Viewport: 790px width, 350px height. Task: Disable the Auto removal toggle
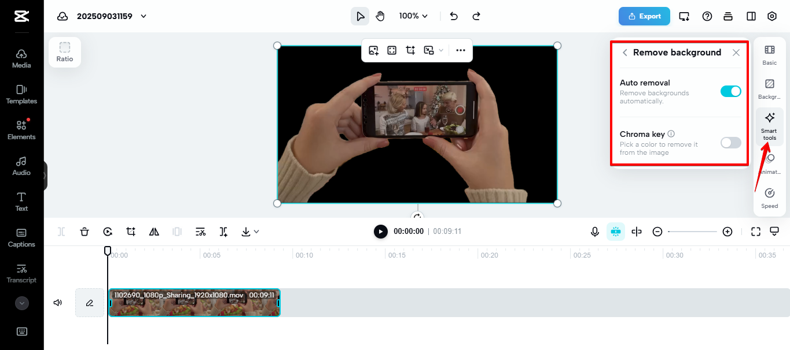pyautogui.click(x=730, y=91)
